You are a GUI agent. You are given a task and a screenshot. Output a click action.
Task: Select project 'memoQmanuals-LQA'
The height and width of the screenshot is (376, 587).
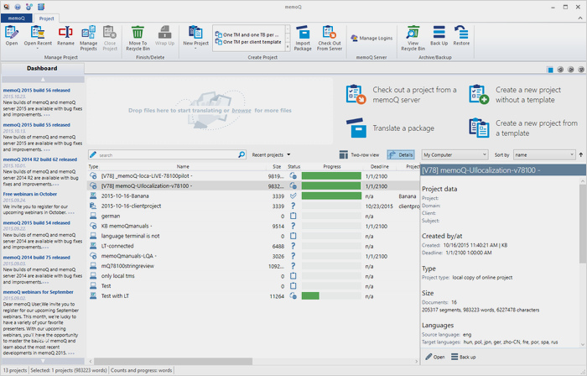pos(253,256)
